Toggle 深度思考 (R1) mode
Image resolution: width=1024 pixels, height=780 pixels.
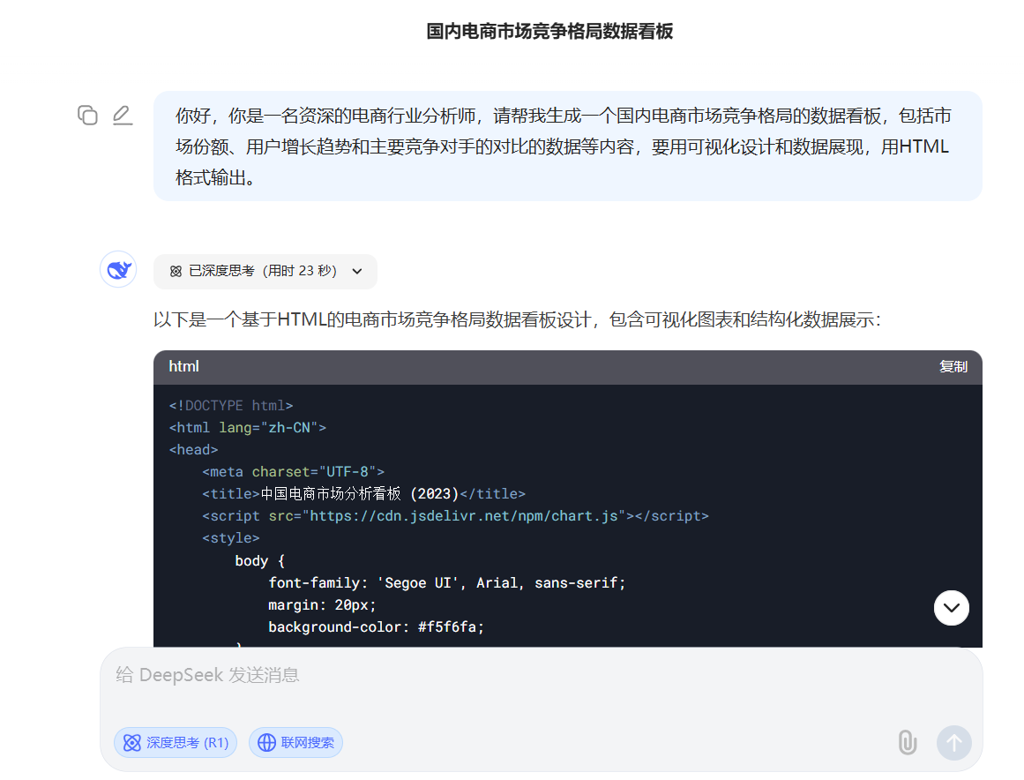[176, 743]
